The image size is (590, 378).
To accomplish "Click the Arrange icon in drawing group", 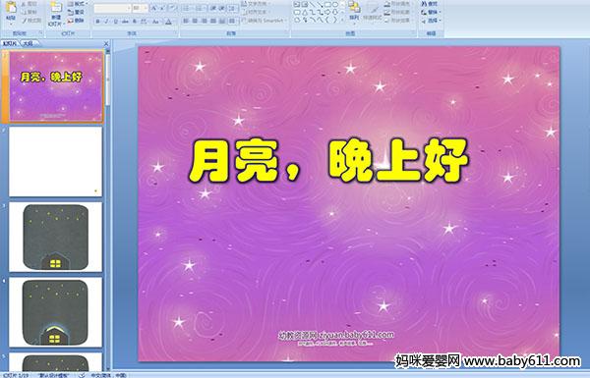I will (354, 10).
